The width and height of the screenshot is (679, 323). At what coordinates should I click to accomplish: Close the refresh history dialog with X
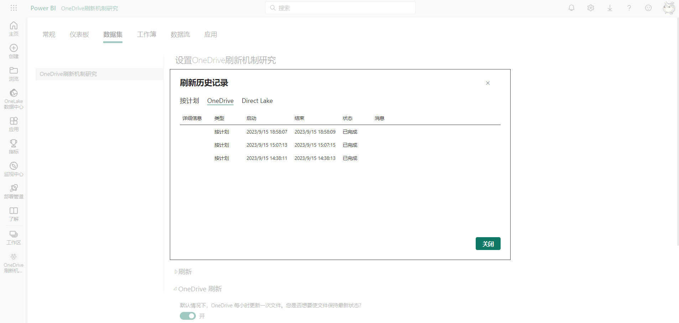point(487,83)
